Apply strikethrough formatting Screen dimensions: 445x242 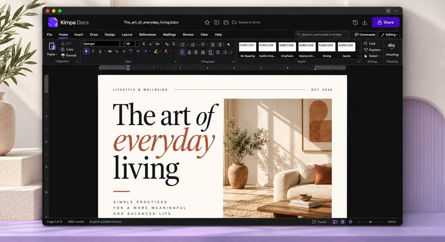coord(110,51)
